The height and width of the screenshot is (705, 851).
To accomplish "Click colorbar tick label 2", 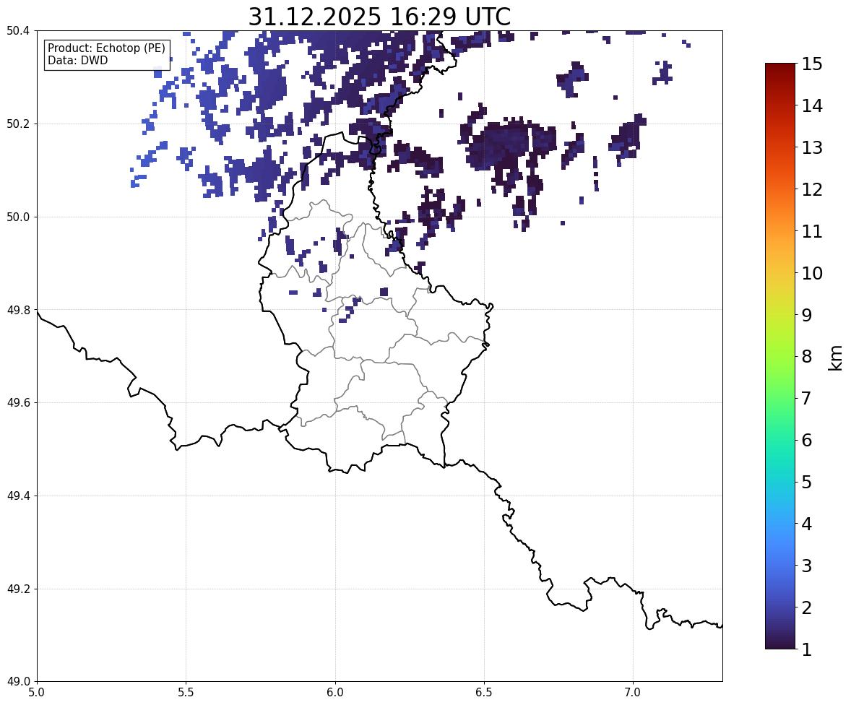I will [807, 607].
